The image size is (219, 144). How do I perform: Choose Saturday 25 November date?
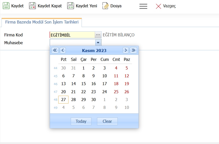[116, 92]
